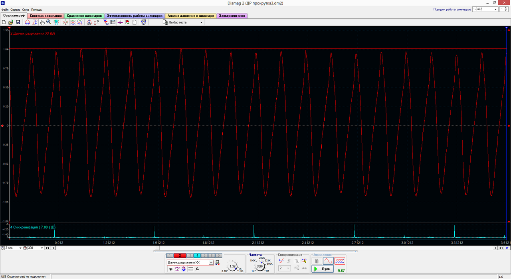Save with the floppy disk icon
Viewport: 511px width, 279px height.
tap(18, 22)
